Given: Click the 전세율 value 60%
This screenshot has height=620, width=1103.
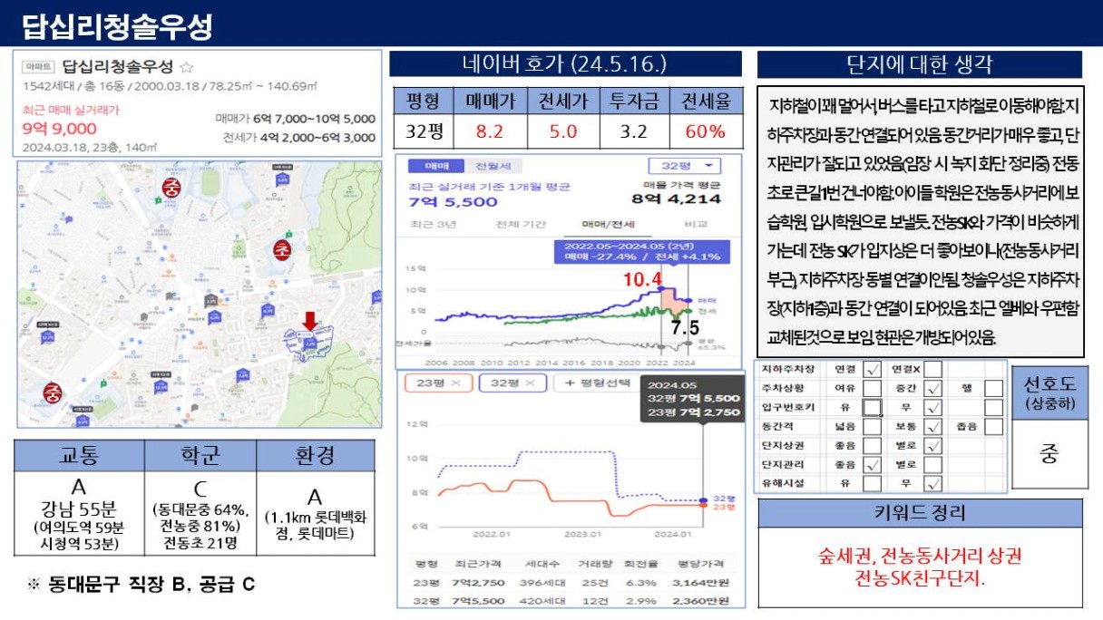Looking at the screenshot, I should tap(705, 131).
